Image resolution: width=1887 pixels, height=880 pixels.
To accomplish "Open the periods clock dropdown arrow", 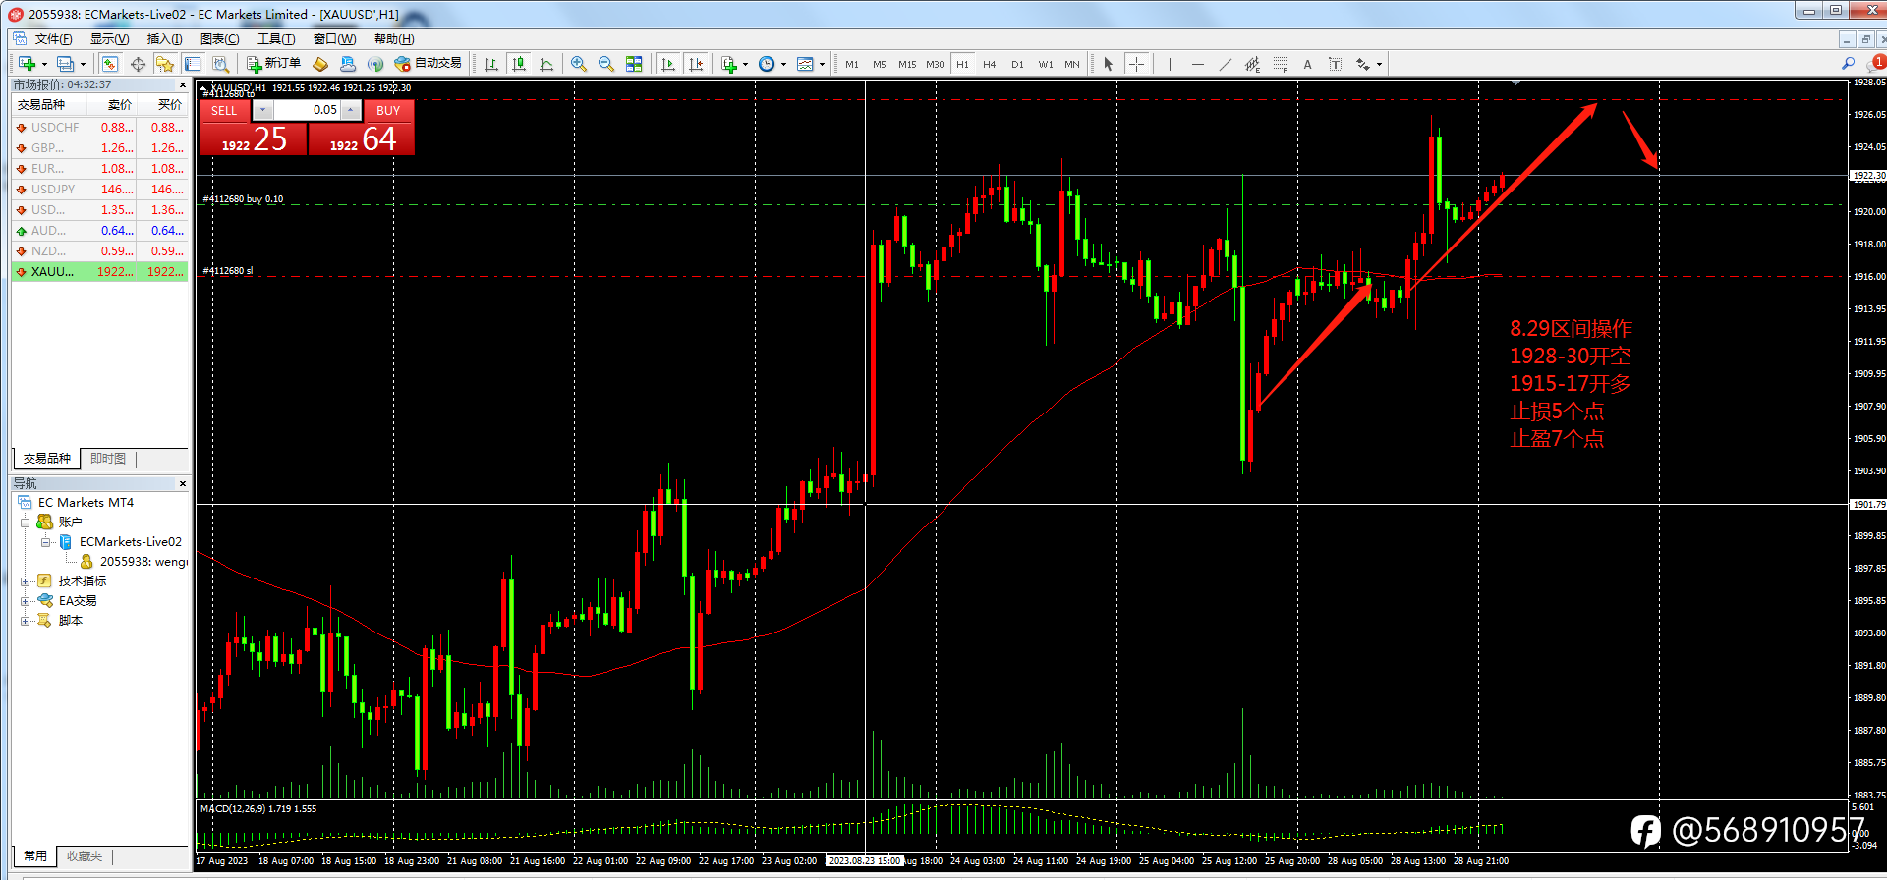I will [x=783, y=65].
